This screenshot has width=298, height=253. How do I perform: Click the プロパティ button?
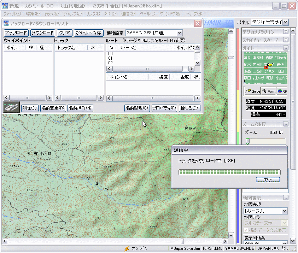coord(164,108)
